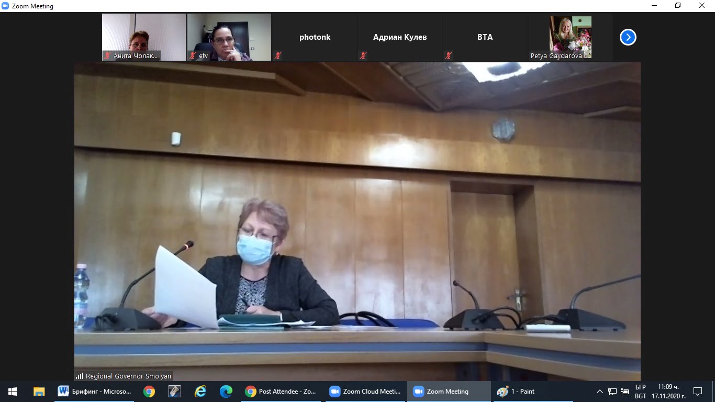Switch to Post Attendee Chrome window
The height and width of the screenshot is (402, 715).
pyautogui.click(x=281, y=392)
